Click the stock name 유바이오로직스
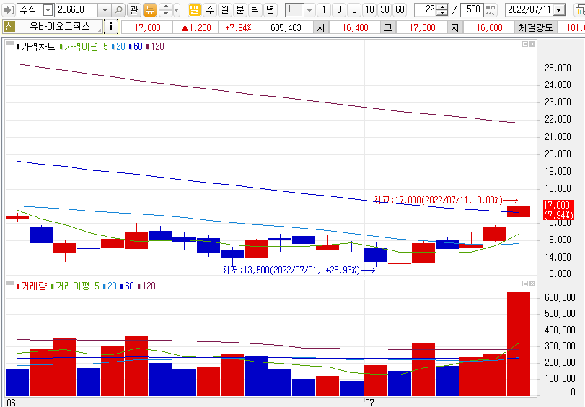Viewport: 585px width, 407px height. tap(60, 27)
